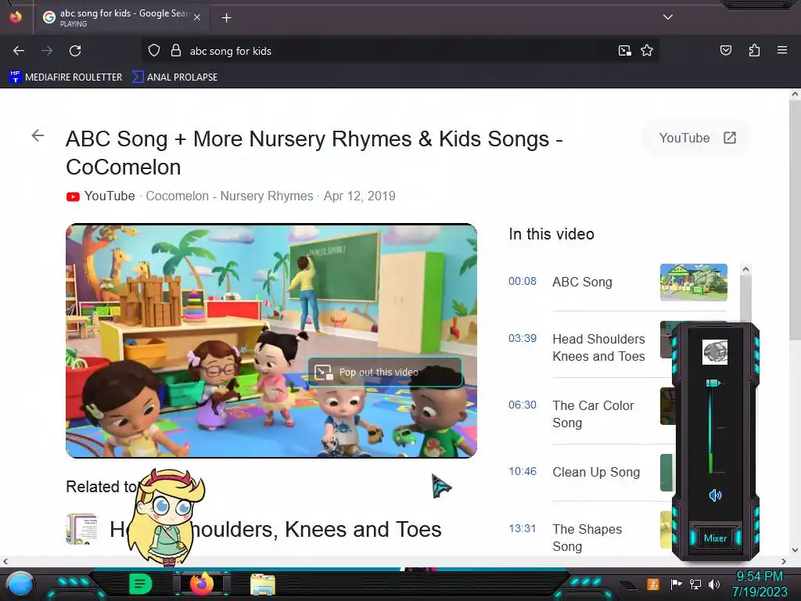The height and width of the screenshot is (601, 801).
Task: Switch to Firefox on the taskbar
Action: [x=202, y=584]
